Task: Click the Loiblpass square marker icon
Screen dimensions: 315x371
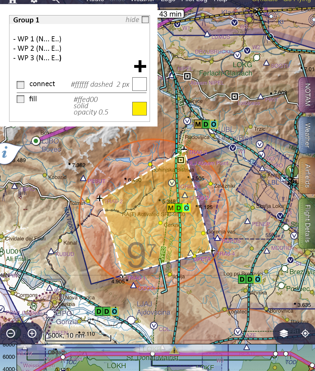Action: 234,97
